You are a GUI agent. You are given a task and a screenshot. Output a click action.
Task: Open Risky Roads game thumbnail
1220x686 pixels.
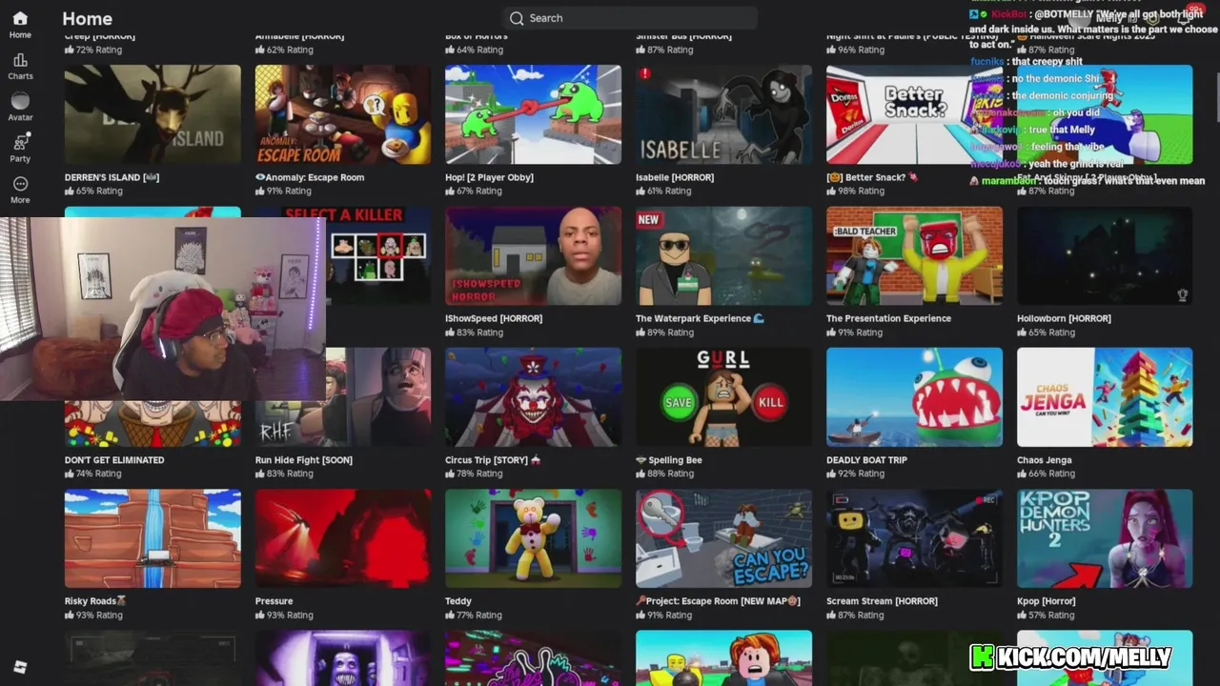[x=152, y=538]
